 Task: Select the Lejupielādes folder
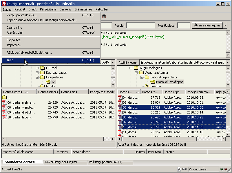[x=54, y=77]
